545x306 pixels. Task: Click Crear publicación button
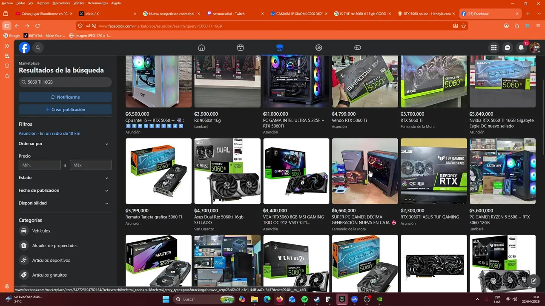point(65,109)
